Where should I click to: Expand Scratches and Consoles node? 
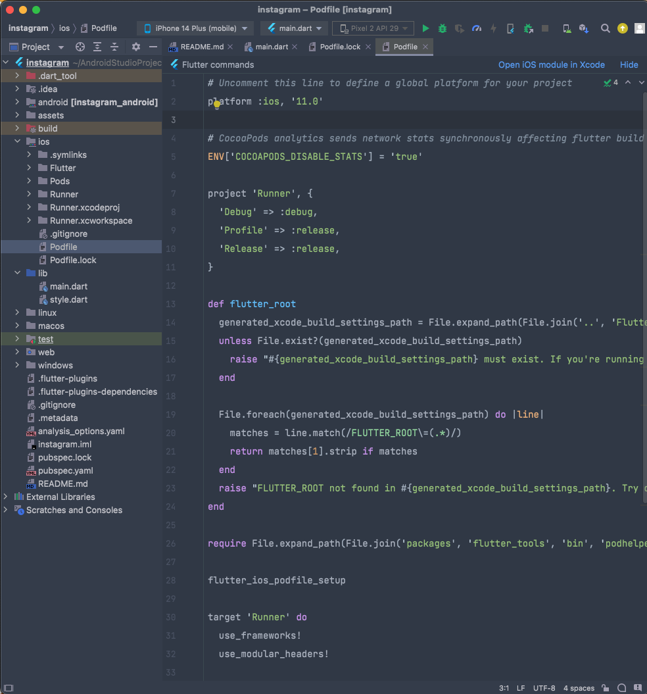[5, 510]
